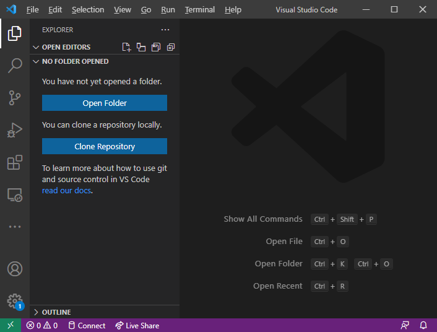Screen dimensions: 437x332
Task: Click the New Untitled File icon
Action: [x=126, y=47]
